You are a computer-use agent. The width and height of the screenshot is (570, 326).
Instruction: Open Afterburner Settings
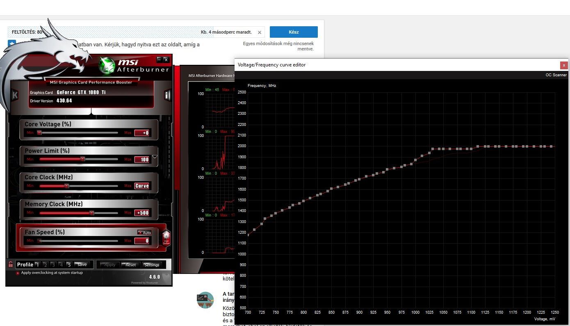pyautogui.click(x=152, y=265)
